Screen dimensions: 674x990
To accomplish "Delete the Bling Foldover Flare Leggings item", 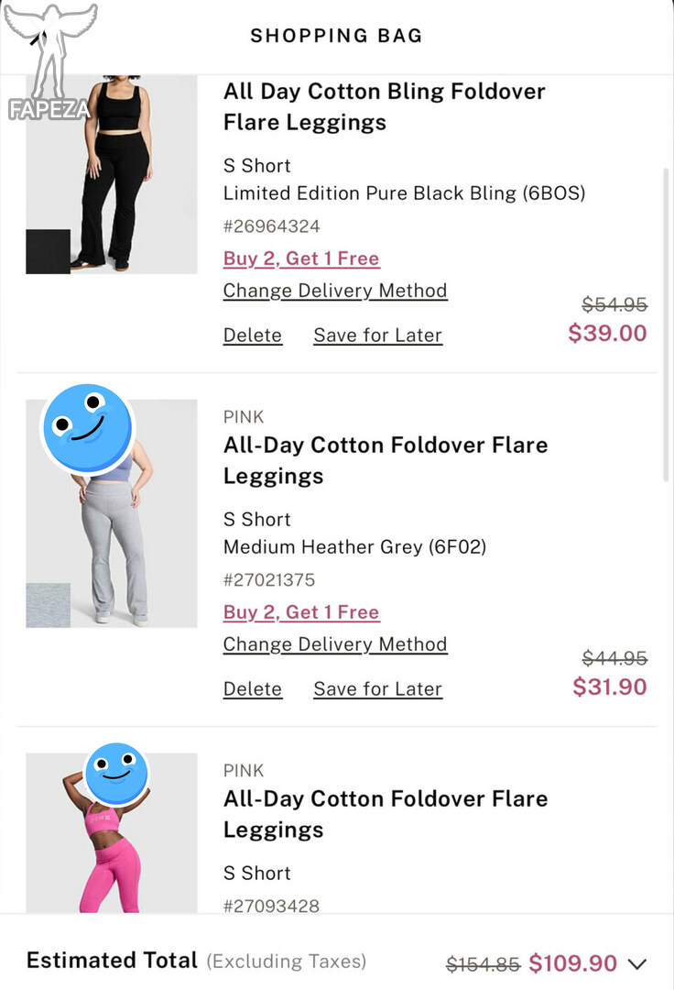I will (252, 335).
